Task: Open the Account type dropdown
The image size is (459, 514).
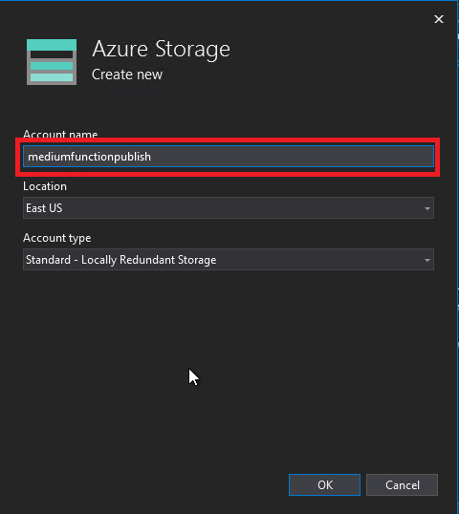Action: (229, 259)
